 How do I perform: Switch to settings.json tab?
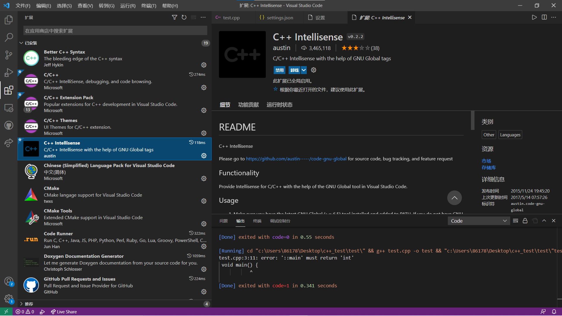(x=280, y=18)
